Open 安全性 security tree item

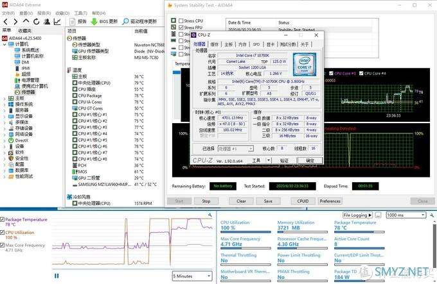pos(19,158)
